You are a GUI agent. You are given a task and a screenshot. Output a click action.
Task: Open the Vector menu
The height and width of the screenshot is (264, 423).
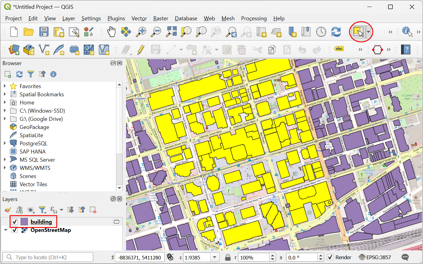(139, 18)
